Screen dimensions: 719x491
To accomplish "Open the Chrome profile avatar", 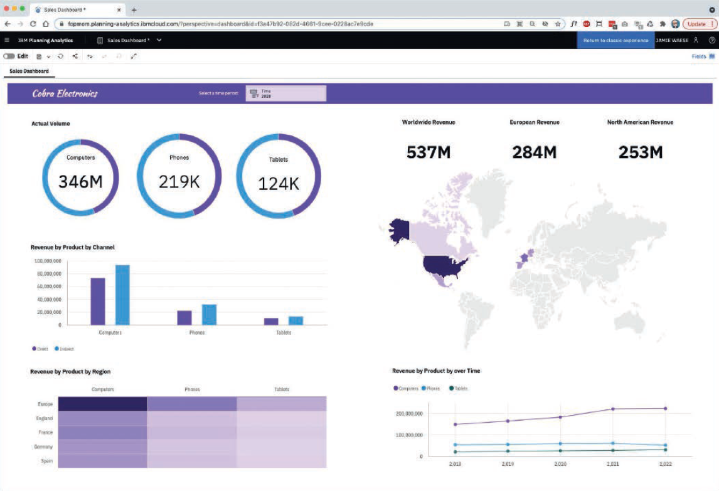I will pos(675,24).
